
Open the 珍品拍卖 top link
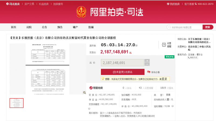[44, 4]
